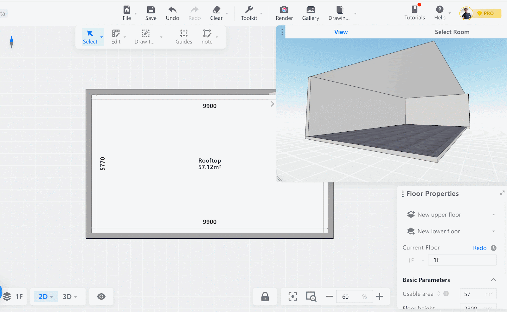Click the fit-to-screen icon
The width and height of the screenshot is (507, 312).
[x=292, y=296]
